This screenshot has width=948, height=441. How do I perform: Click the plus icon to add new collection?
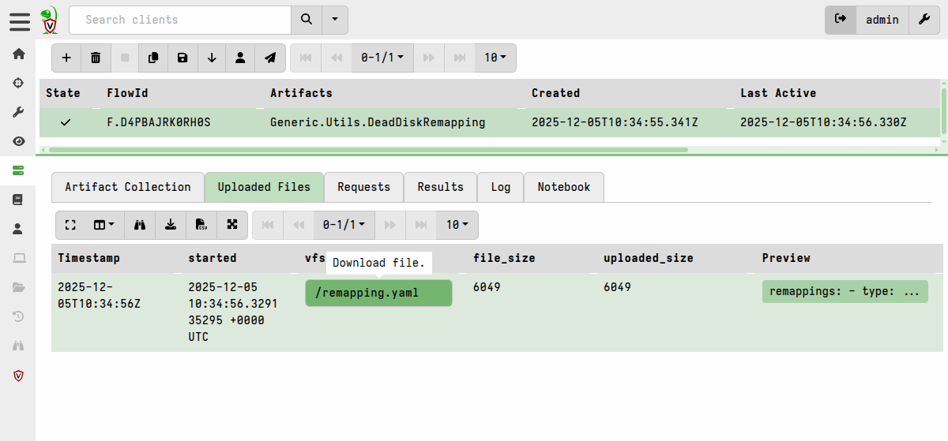coord(66,58)
